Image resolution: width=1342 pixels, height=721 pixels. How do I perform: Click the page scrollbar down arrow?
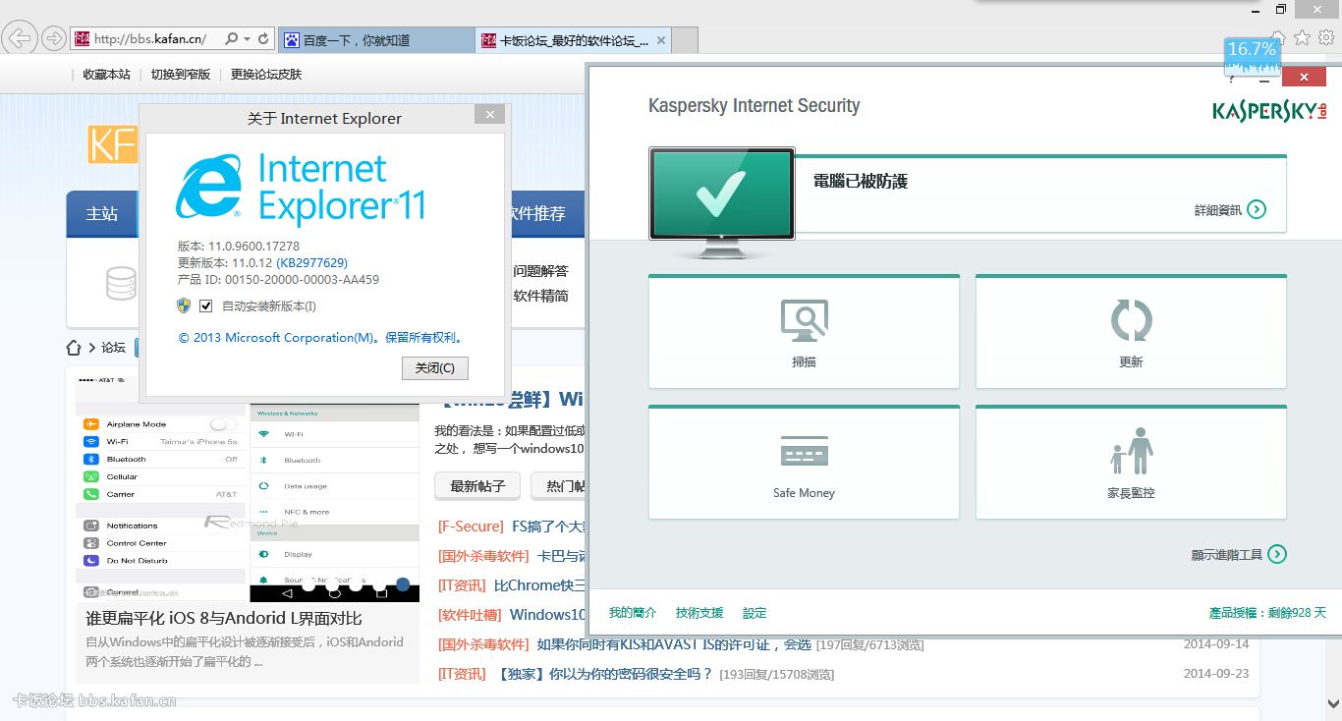click(x=1333, y=704)
